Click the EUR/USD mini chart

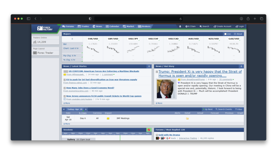[x=93, y=50]
